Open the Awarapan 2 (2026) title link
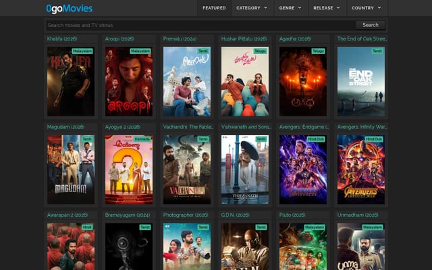Viewport: 432px width, 270px height. (x=67, y=215)
